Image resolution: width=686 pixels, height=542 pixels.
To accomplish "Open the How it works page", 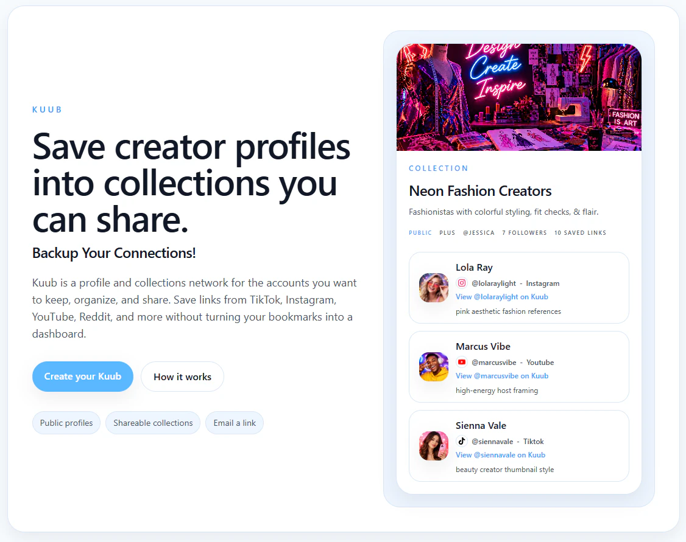I will click(x=182, y=377).
